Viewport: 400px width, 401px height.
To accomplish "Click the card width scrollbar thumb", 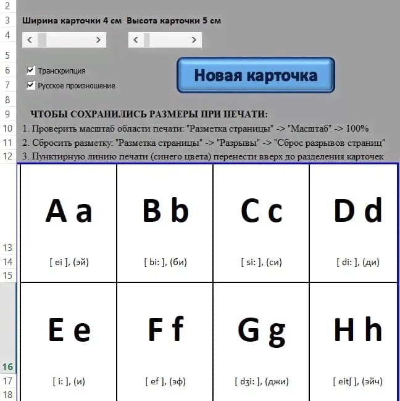I will click(42, 40).
